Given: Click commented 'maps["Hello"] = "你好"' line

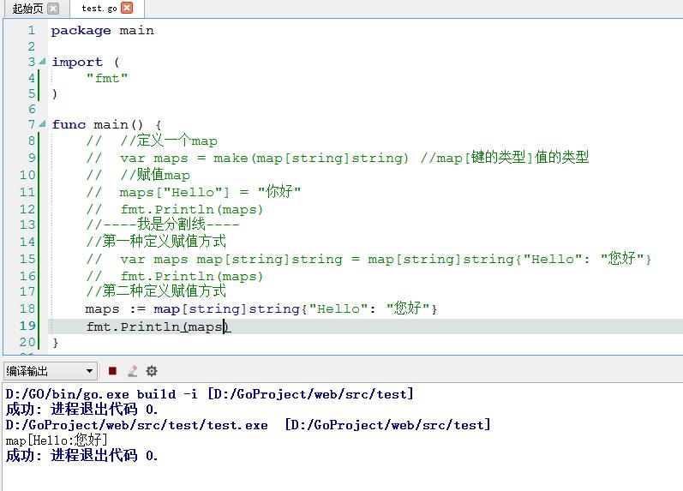Looking at the screenshot, I should pos(194,192).
